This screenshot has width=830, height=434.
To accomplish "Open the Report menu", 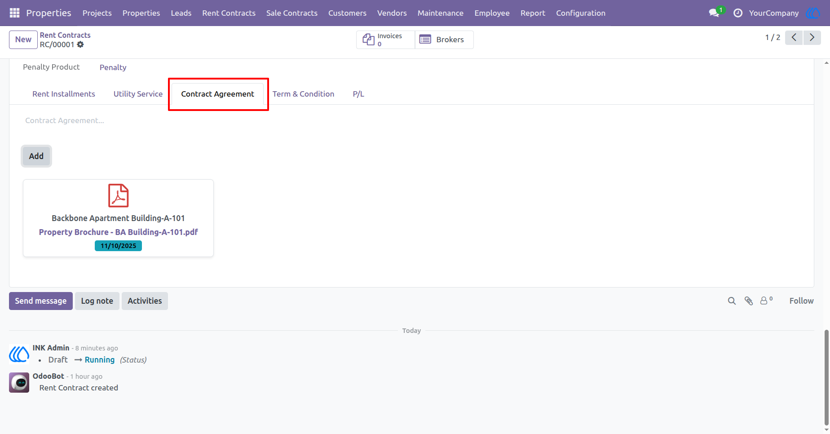I will tap(533, 13).
